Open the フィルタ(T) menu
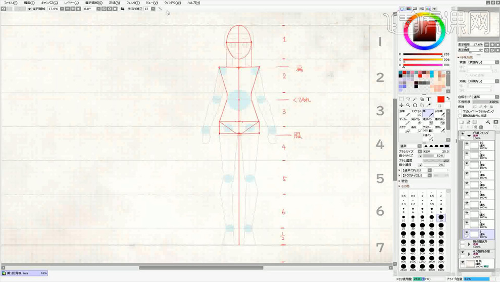 [x=133, y=3]
